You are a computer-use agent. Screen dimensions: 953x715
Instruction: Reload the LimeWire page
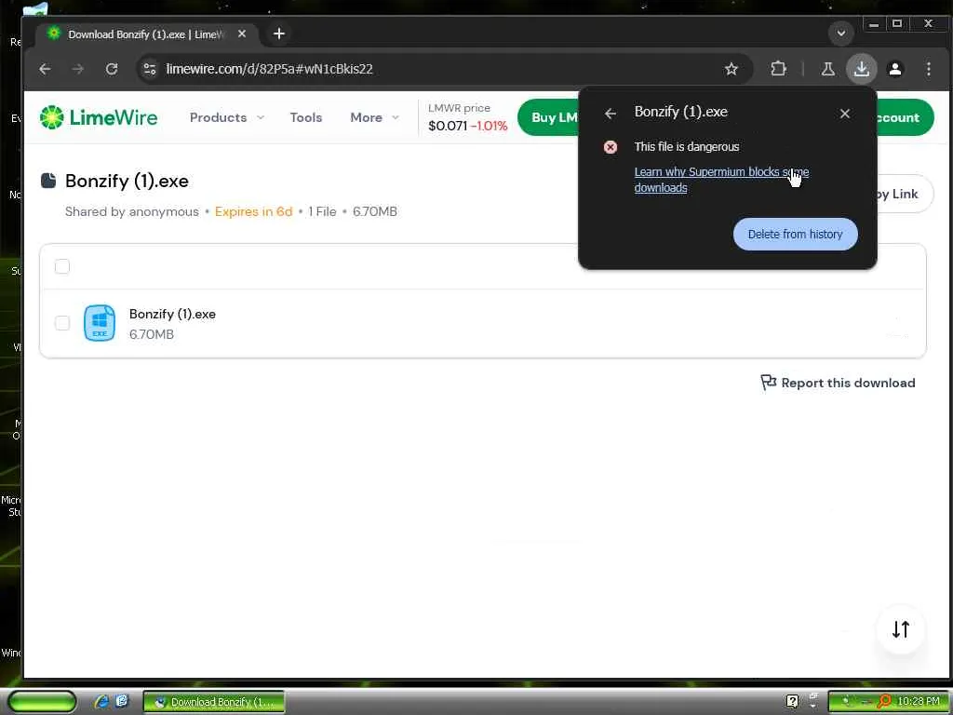click(x=112, y=69)
